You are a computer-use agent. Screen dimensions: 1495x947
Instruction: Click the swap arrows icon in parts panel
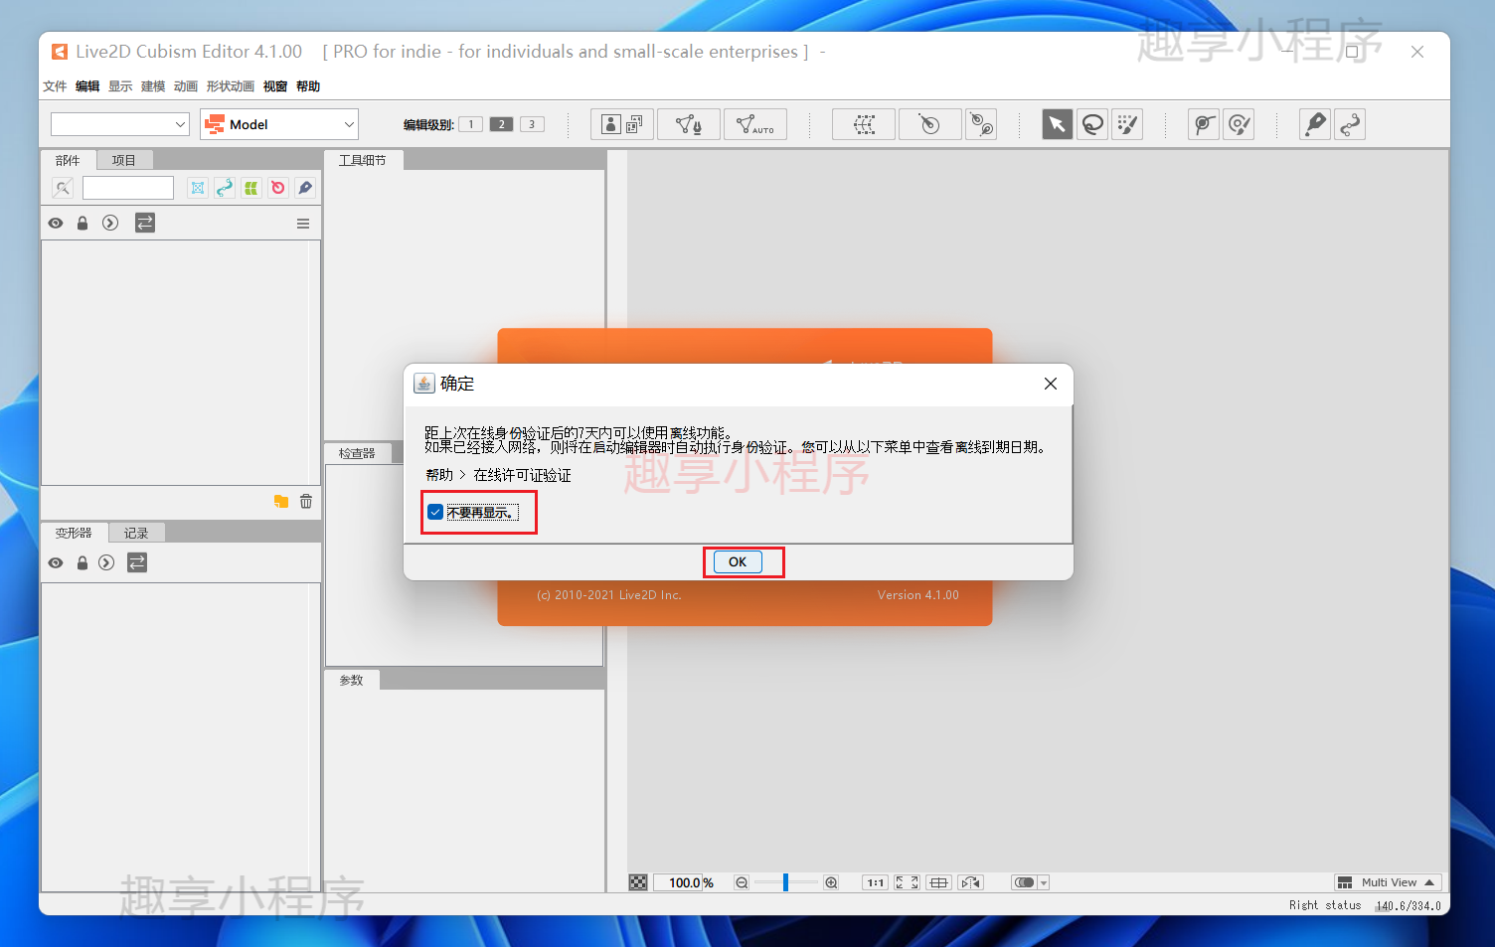tap(145, 223)
